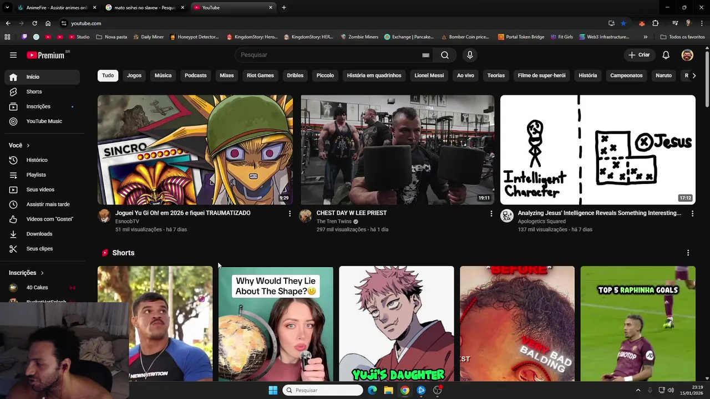Open the Apologetics Squared channel avatar
This screenshot has width=710, height=399.
tap(507, 216)
